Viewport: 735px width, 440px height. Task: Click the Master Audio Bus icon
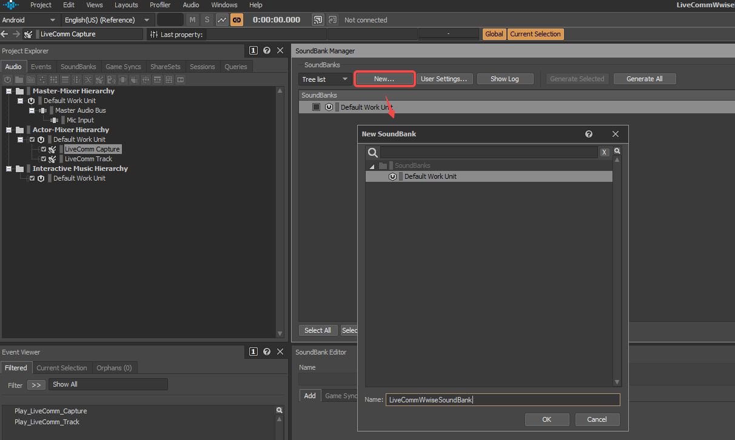click(42, 110)
